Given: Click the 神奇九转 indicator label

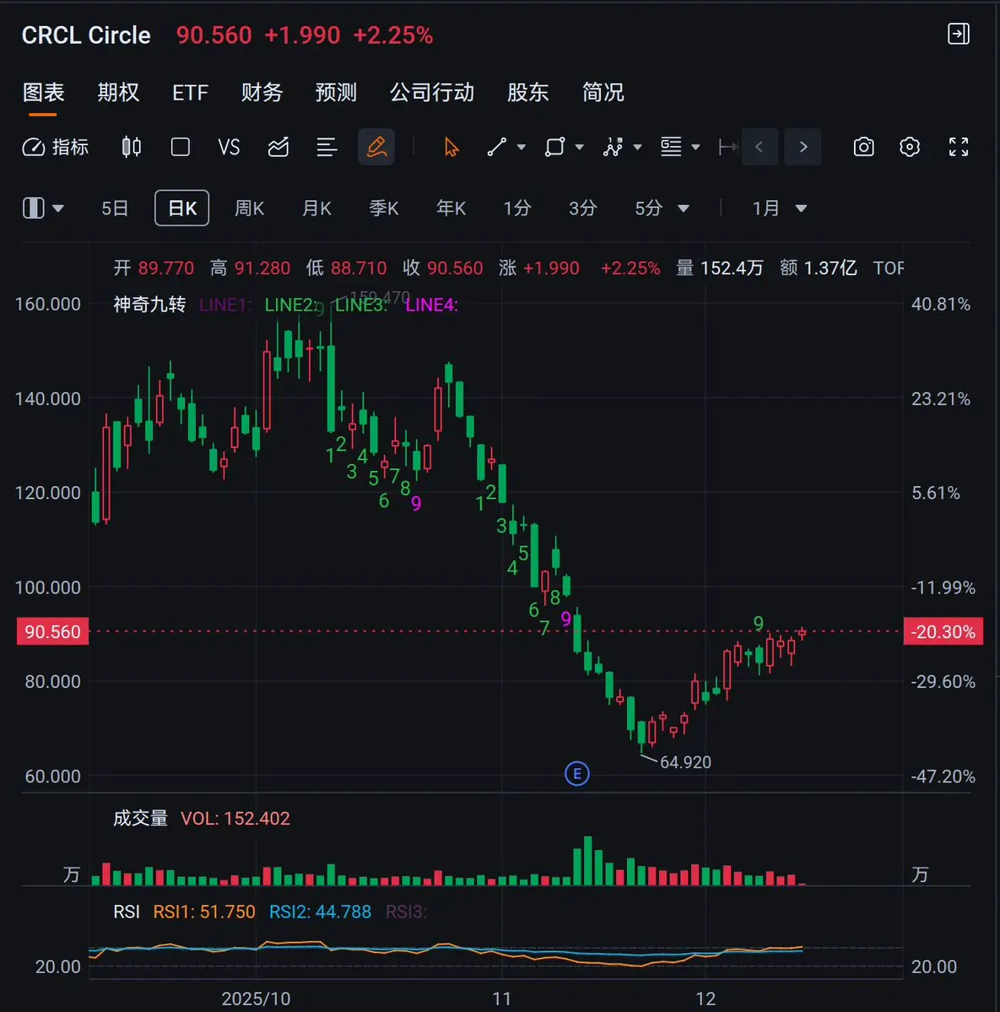Looking at the screenshot, I should click(149, 304).
